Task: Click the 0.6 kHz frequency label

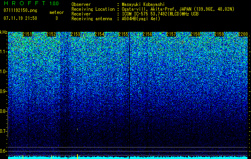Action: [3, 151]
